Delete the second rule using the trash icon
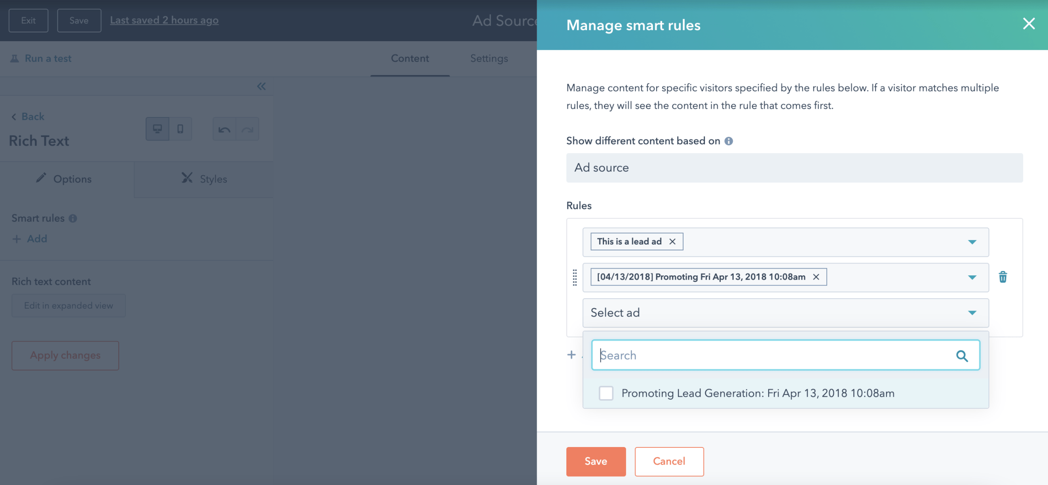1048x485 pixels. tap(1003, 277)
